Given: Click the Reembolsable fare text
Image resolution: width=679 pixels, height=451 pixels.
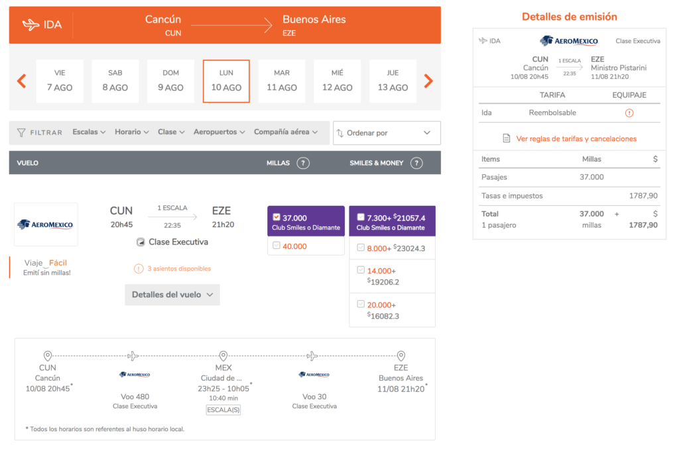Looking at the screenshot, I should [552, 113].
